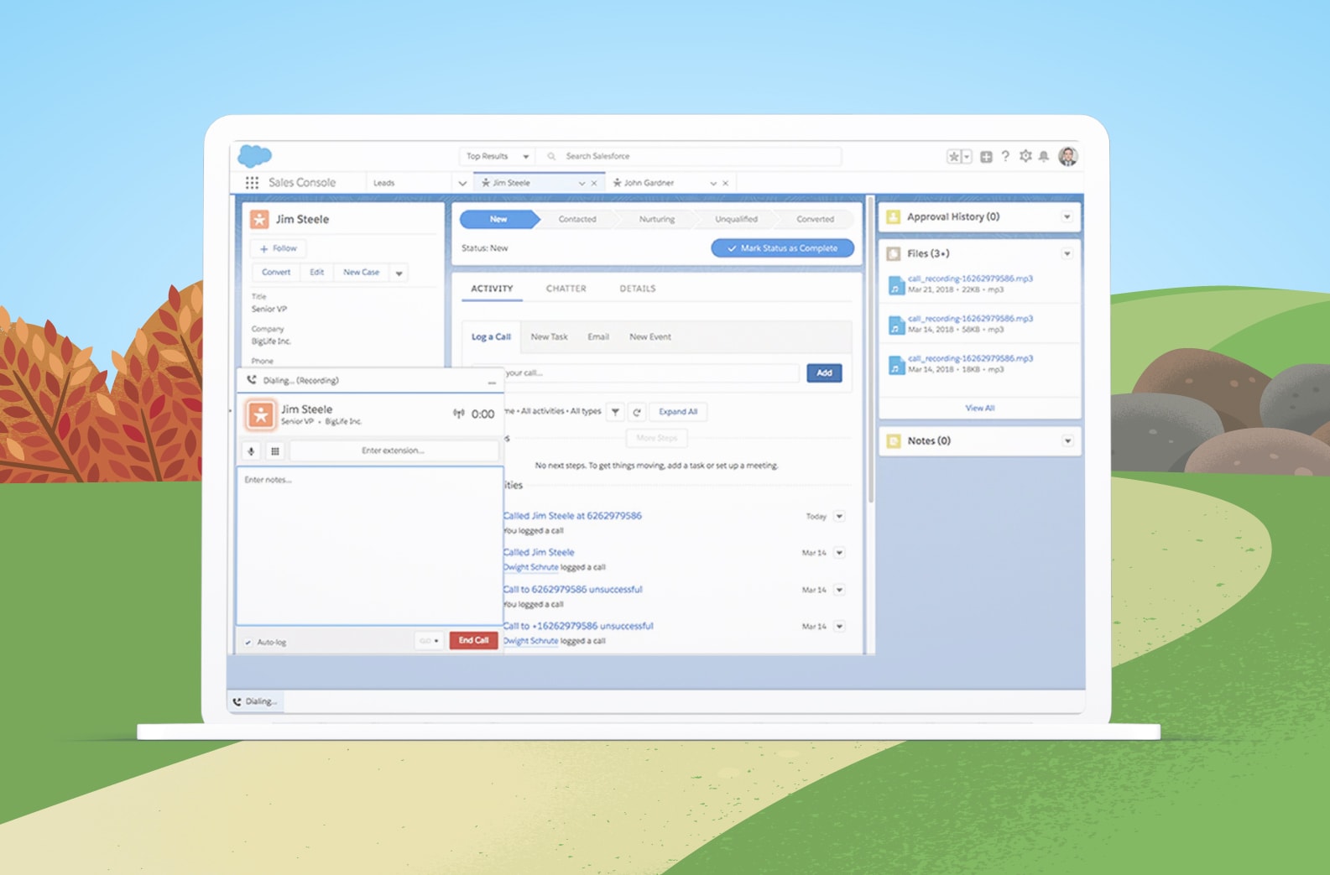Viewport: 1330px width, 875px height.
Task: Open the John Gardner workspace tab
Action: (x=649, y=183)
